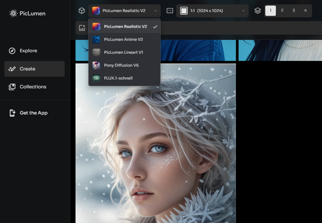Click the model cube icon in toolbar
322x223 pixels.
point(82,11)
